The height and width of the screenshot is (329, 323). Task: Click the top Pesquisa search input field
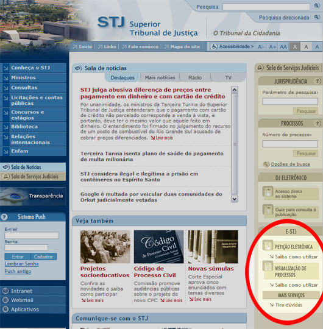click(x=266, y=7)
